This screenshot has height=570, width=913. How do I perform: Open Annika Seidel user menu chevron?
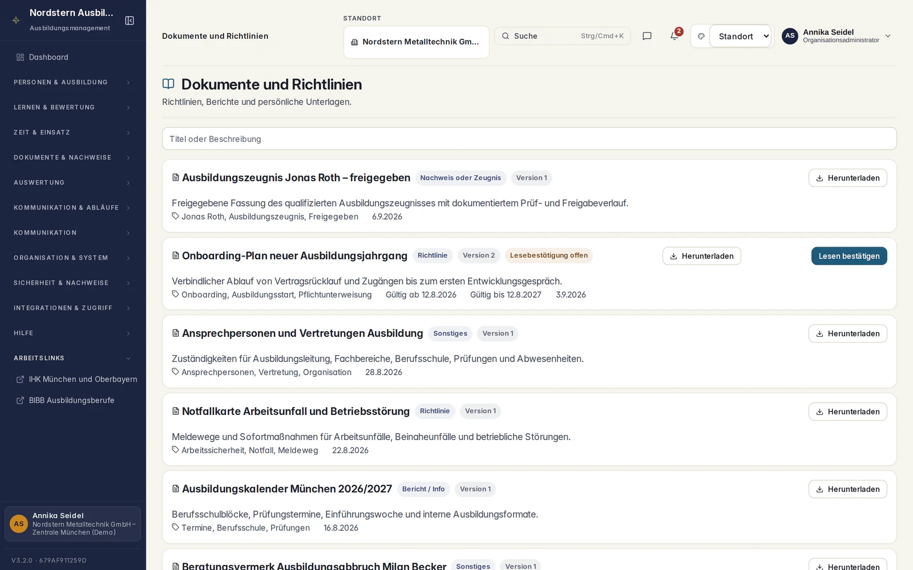[x=888, y=36]
